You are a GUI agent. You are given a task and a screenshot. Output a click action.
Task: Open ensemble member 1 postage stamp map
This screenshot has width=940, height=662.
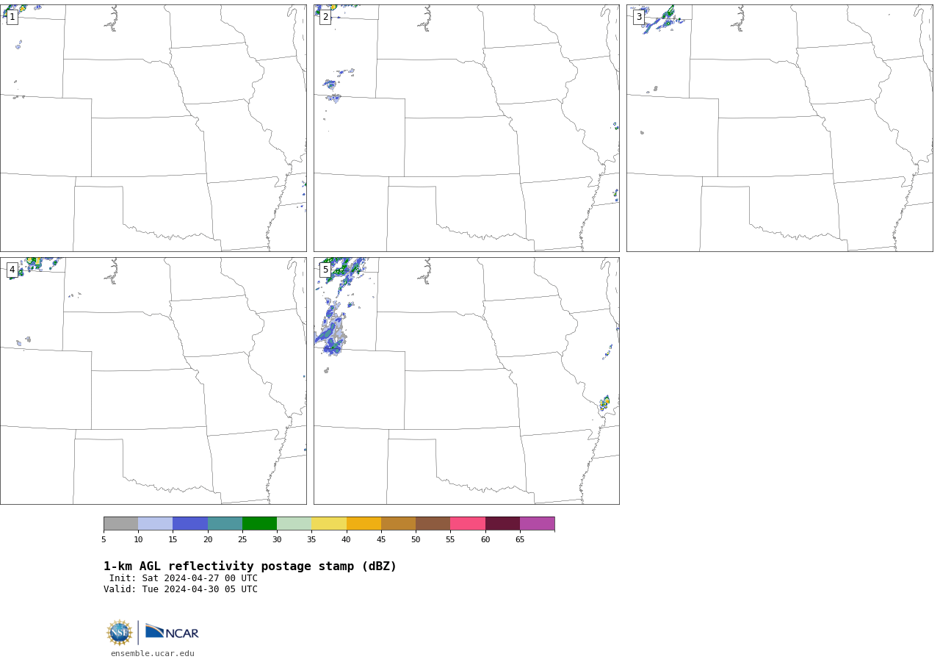tap(153, 128)
